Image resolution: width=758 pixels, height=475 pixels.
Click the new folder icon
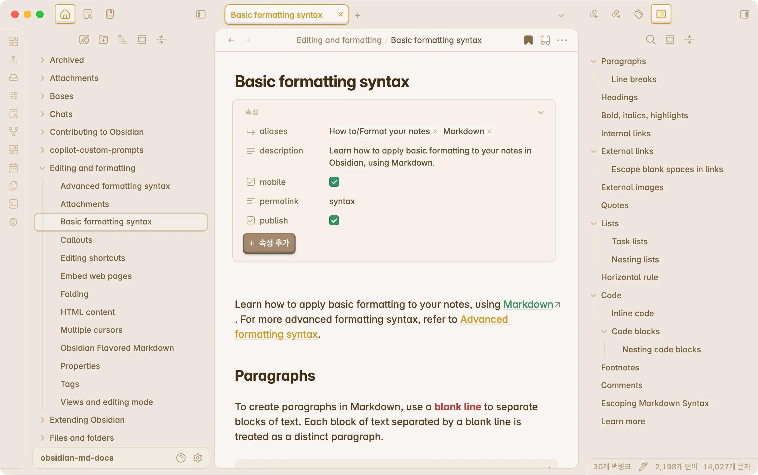103,40
